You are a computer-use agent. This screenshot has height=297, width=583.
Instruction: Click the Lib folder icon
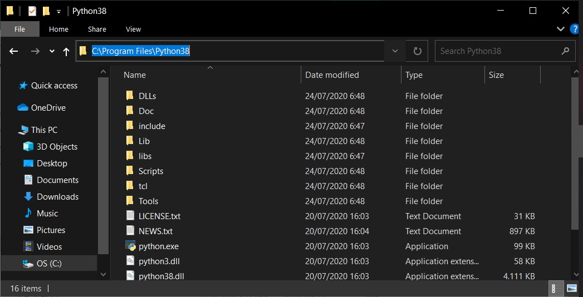(x=130, y=141)
